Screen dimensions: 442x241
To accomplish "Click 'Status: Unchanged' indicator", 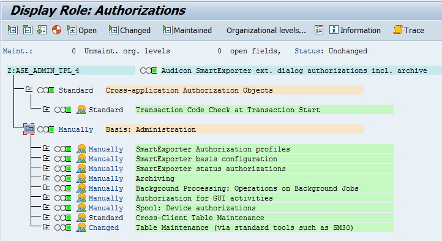I will pyautogui.click(x=331, y=51).
